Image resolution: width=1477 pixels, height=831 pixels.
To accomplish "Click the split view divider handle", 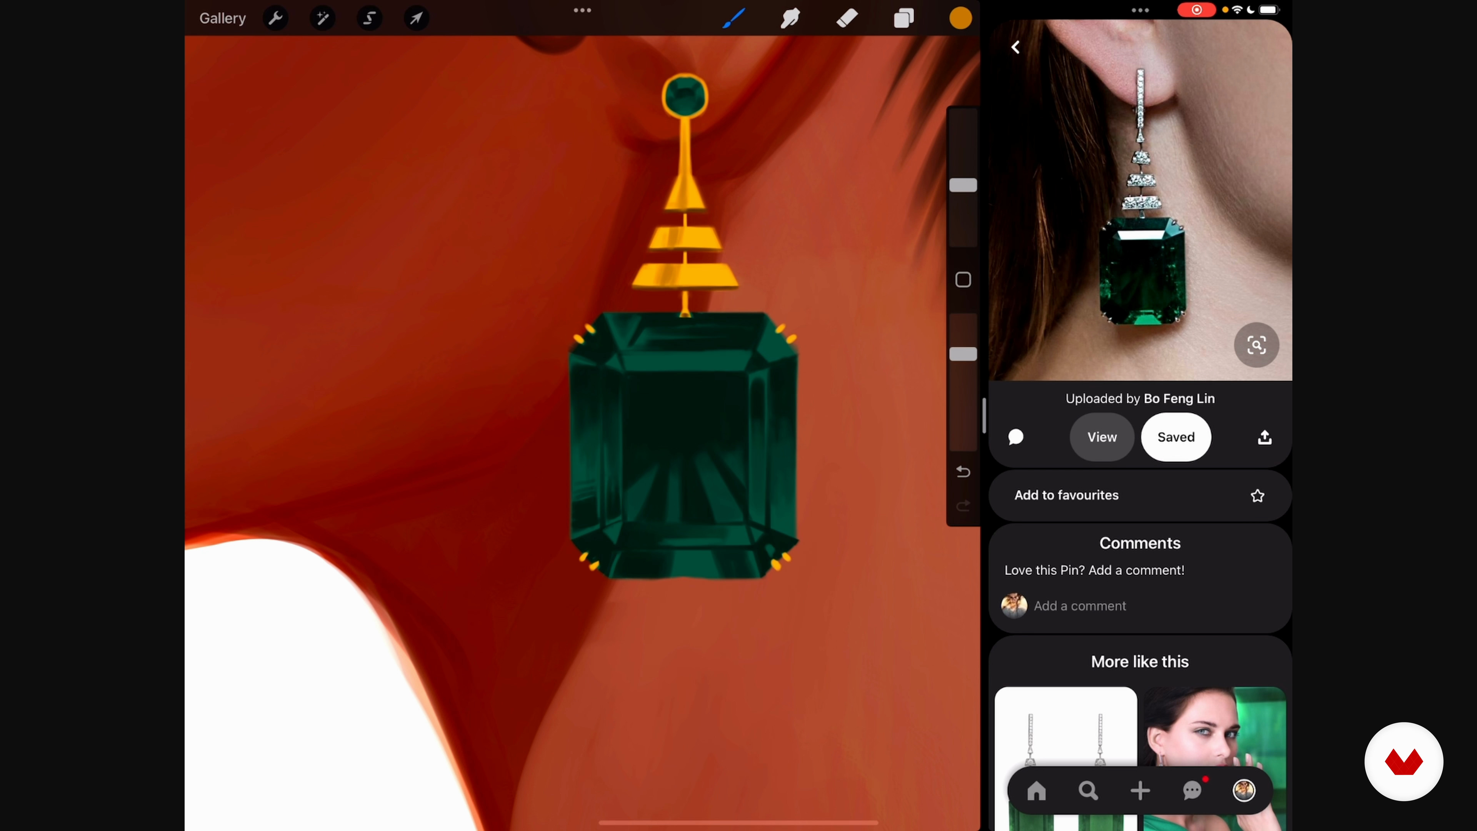I will [984, 416].
